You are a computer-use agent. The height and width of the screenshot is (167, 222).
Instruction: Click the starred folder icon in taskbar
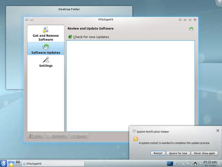click(x=11, y=164)
